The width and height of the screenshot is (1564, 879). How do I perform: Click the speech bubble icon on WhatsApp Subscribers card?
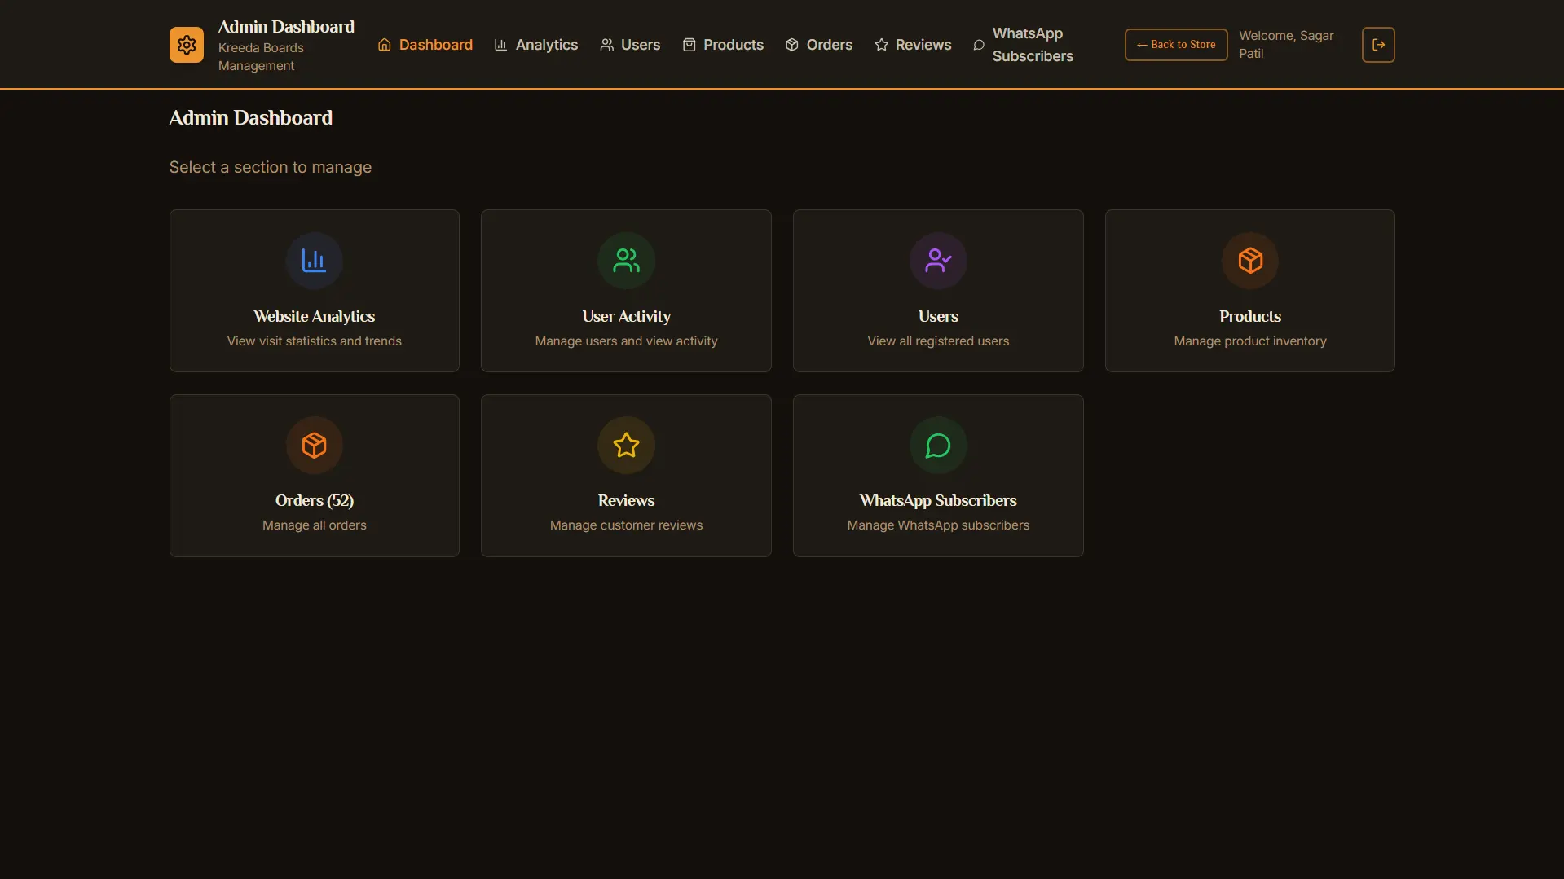click(938, 445)
